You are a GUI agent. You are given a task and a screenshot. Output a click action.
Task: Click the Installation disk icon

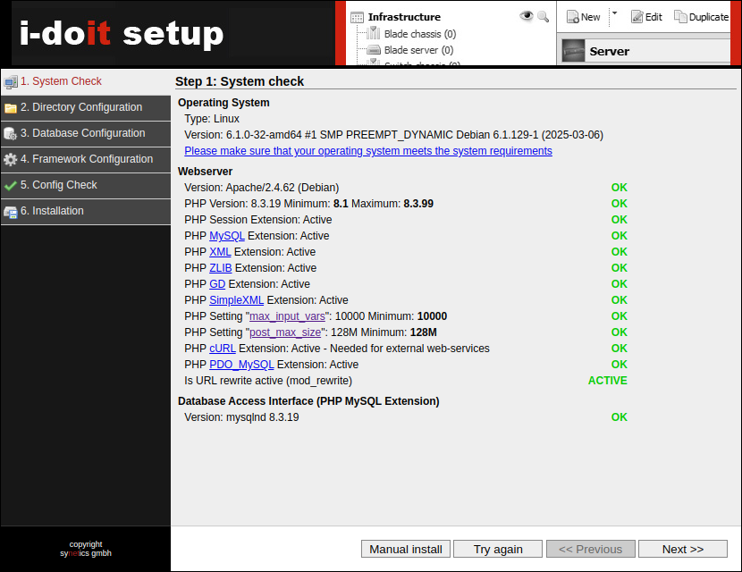[x=11, y=212]
